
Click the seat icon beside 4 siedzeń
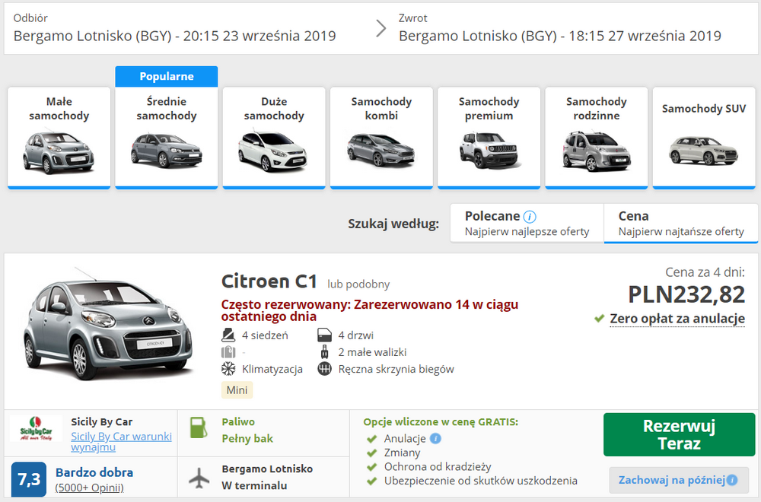tap(228, 335)
